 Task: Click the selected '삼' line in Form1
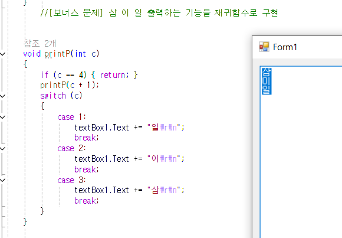(x=267, y=72)
